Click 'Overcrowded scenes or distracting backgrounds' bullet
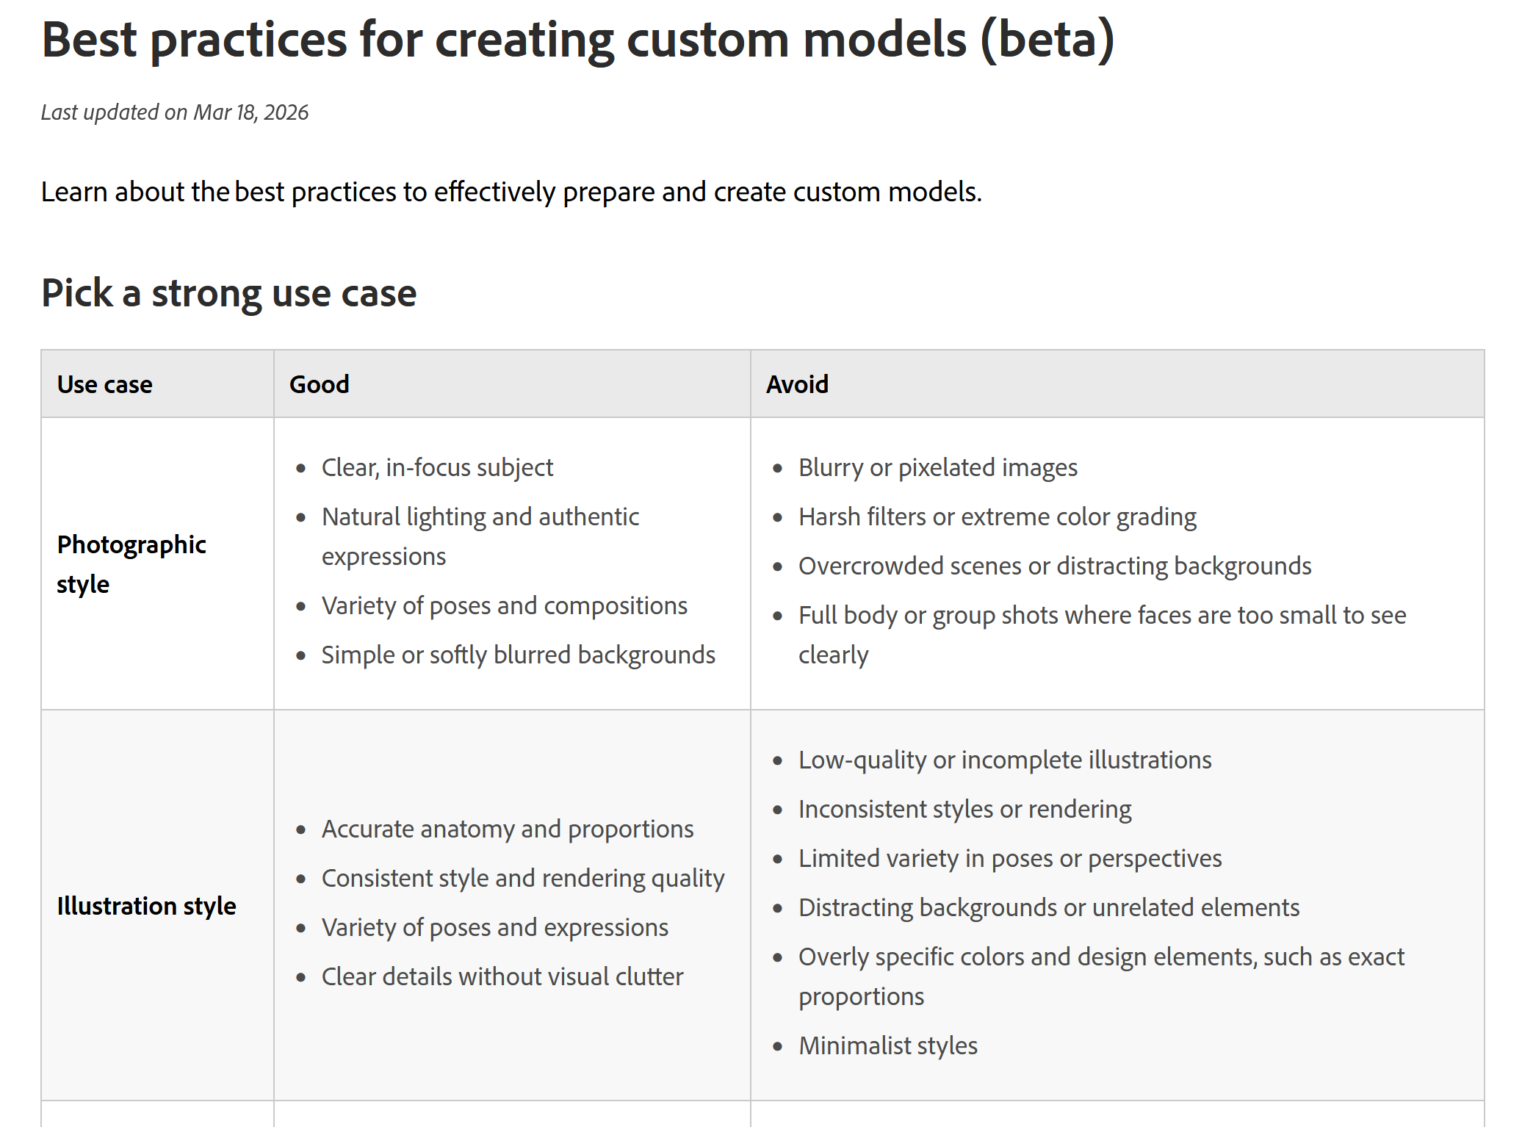The image size is (1522, 1127). pyautogui.click(x=1054, y=566)
